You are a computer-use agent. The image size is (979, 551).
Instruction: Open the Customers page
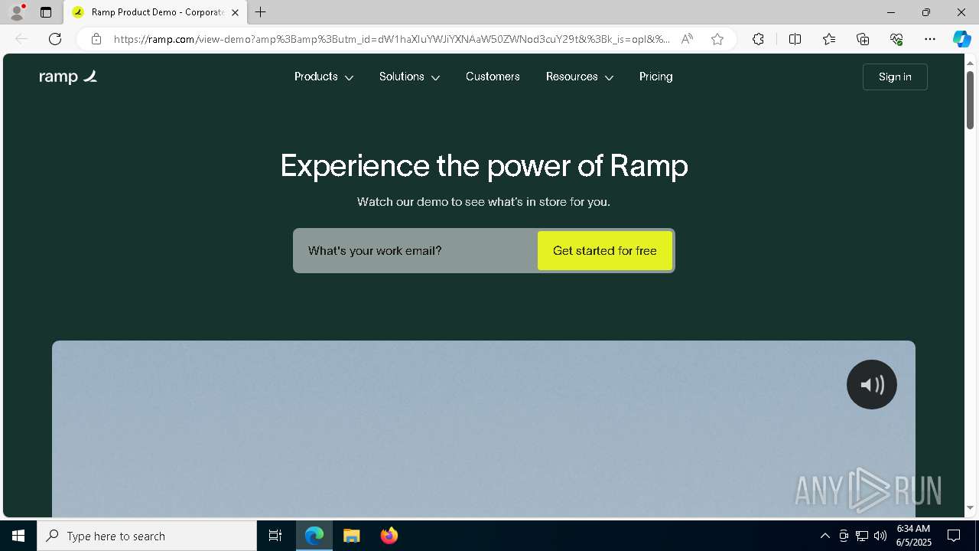(x=493, y=77)
